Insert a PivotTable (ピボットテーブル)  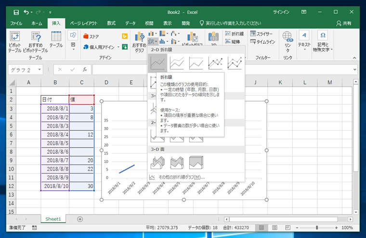click(15, 42)
